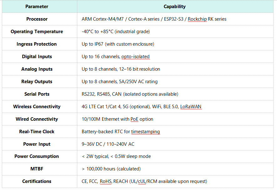
Task: Click the Relay Outputs row label
Action: (x=37, y=82)
